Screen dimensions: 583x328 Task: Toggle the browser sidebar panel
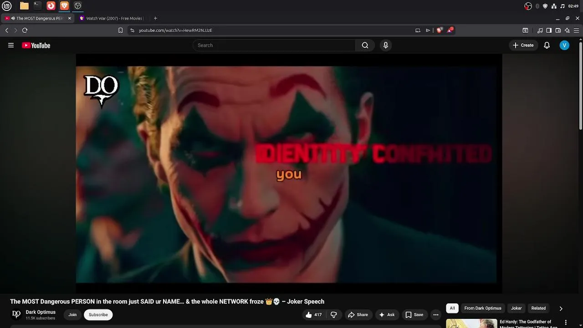[549, 31]
